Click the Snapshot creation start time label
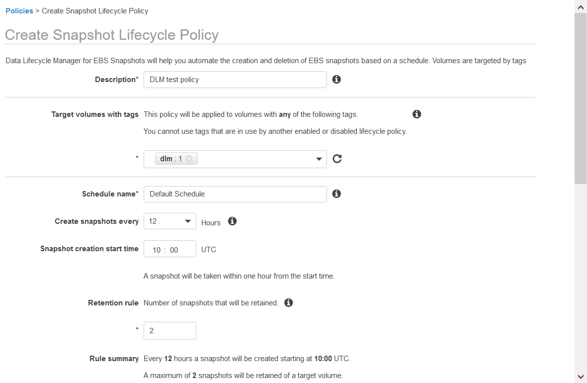The width and height of the screenshot is (587, 383). 89,249
